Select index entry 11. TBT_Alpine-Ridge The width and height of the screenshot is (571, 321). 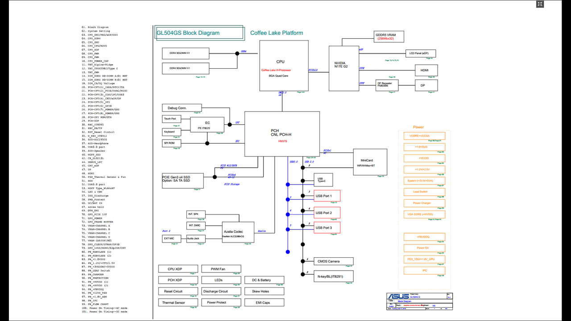coord(97,65)
